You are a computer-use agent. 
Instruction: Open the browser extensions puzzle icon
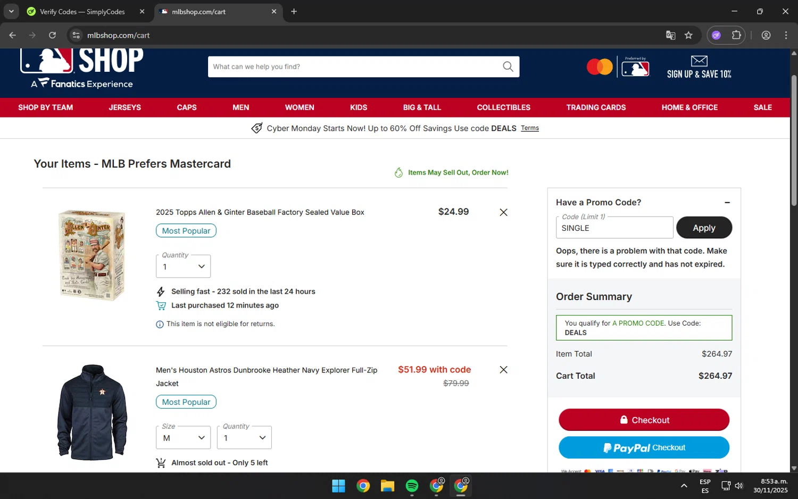tap(736, 35)
